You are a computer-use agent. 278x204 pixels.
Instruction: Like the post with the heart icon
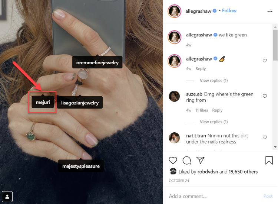(x=173, y=160)
